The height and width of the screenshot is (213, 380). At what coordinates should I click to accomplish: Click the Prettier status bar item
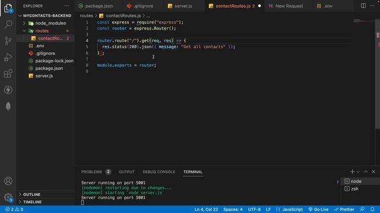(344, 209)
